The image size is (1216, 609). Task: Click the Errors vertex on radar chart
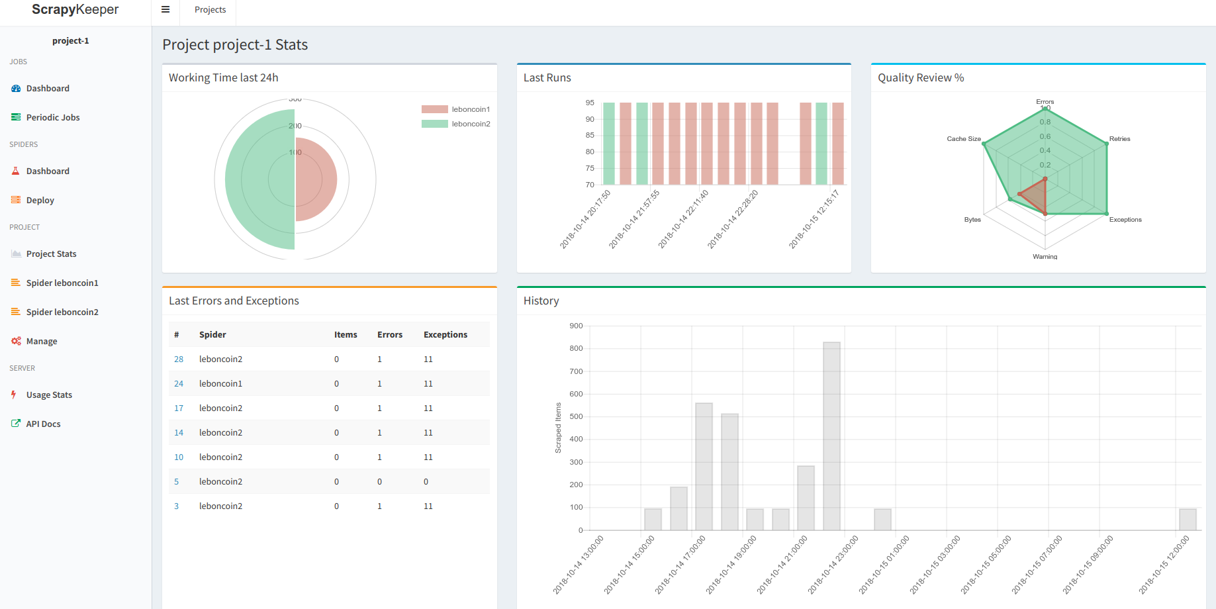coord(1045,109)
